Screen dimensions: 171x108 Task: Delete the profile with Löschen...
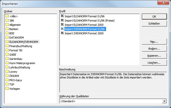click(154, 63)
